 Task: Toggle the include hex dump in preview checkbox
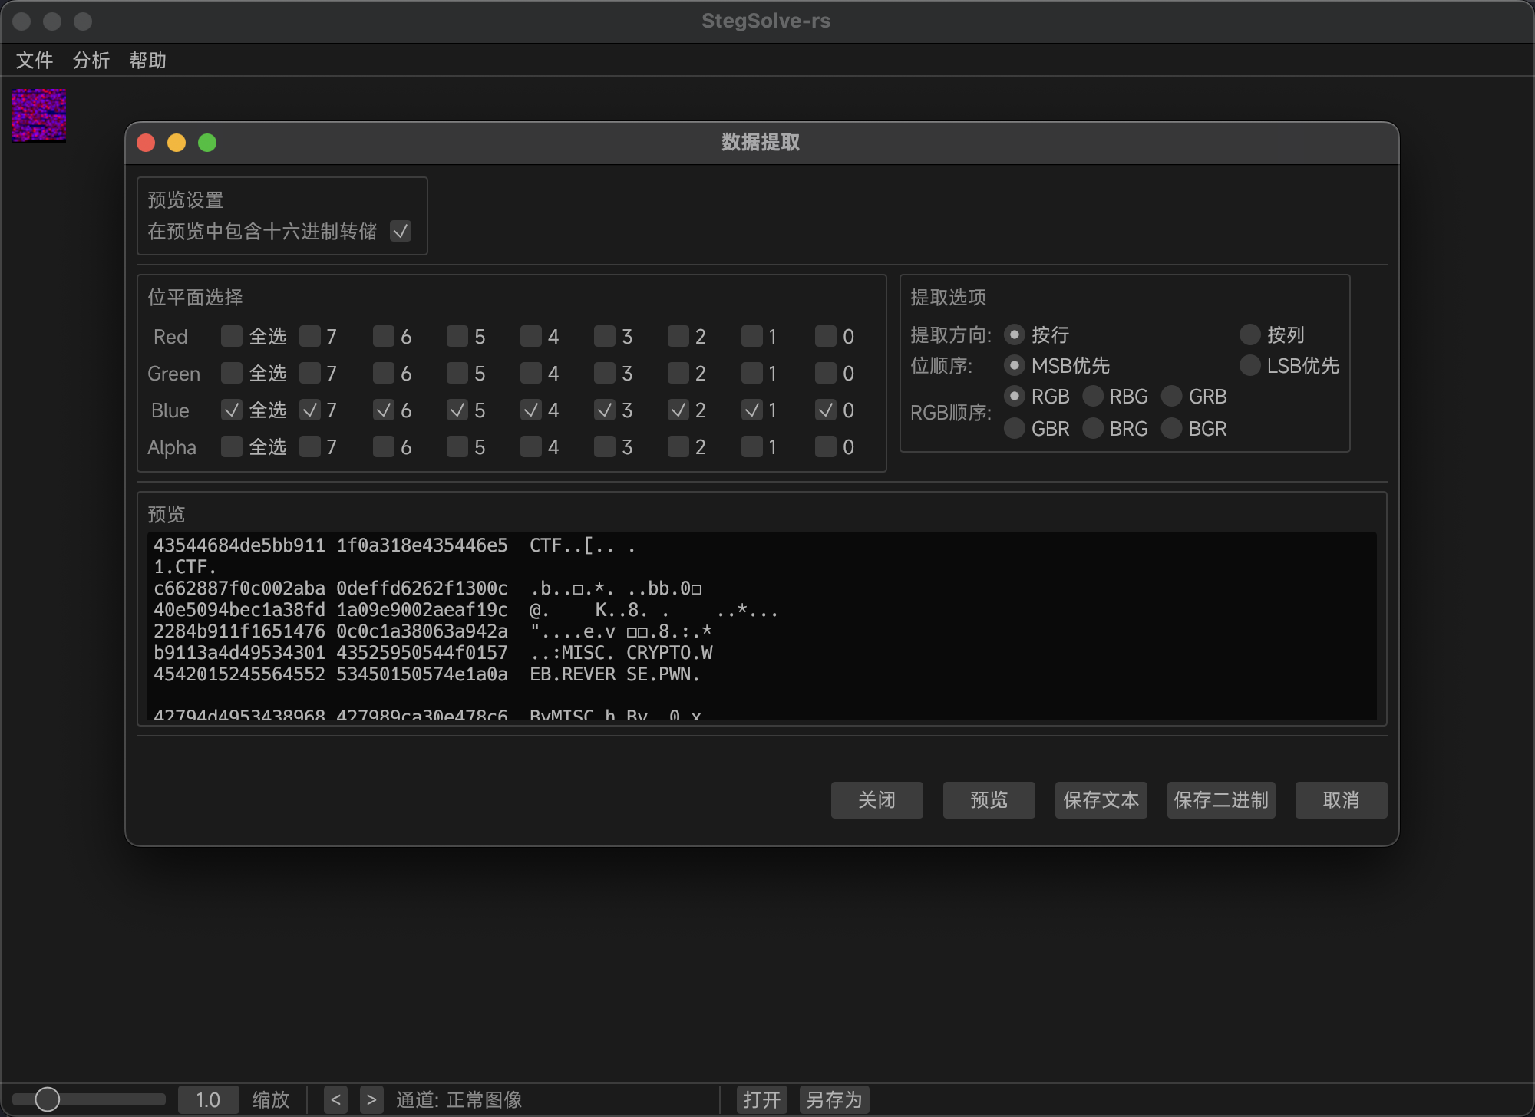401,231
